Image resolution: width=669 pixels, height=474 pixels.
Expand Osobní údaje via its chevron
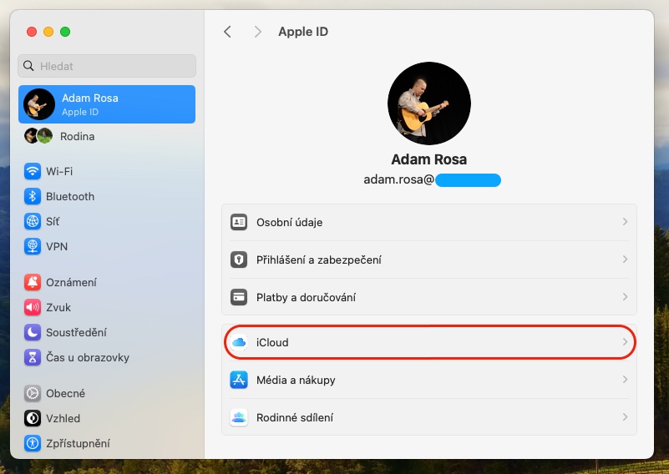pyautogui.click(x=625, y=222)
